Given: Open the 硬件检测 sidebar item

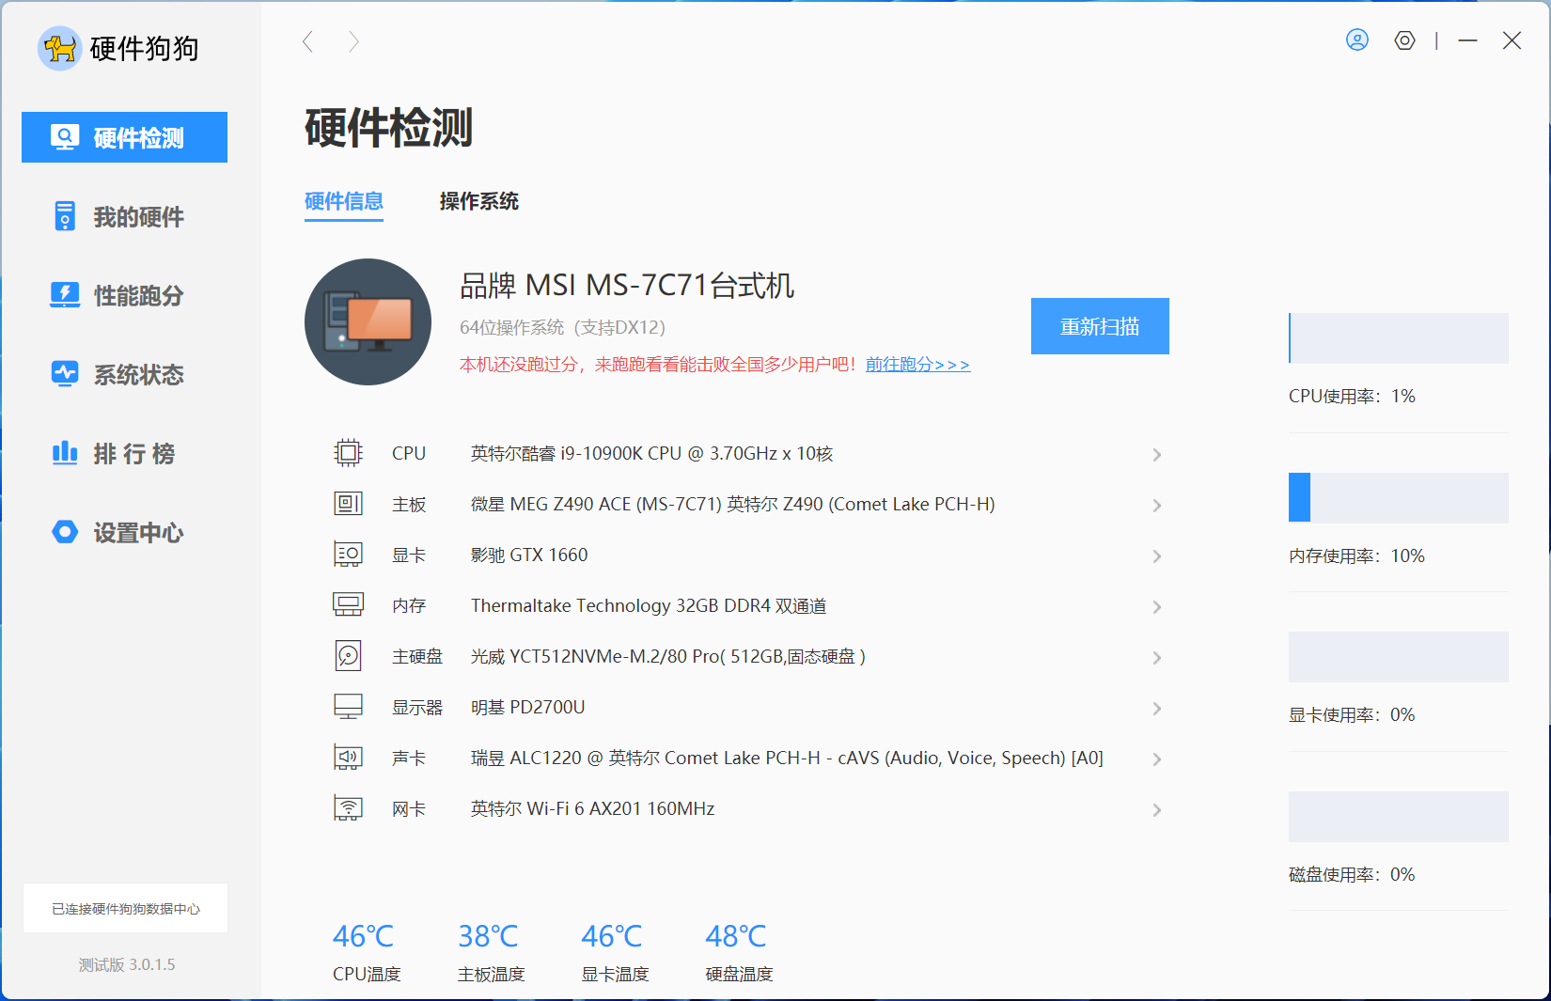Looking at the screenshot, I should [124, 137].
